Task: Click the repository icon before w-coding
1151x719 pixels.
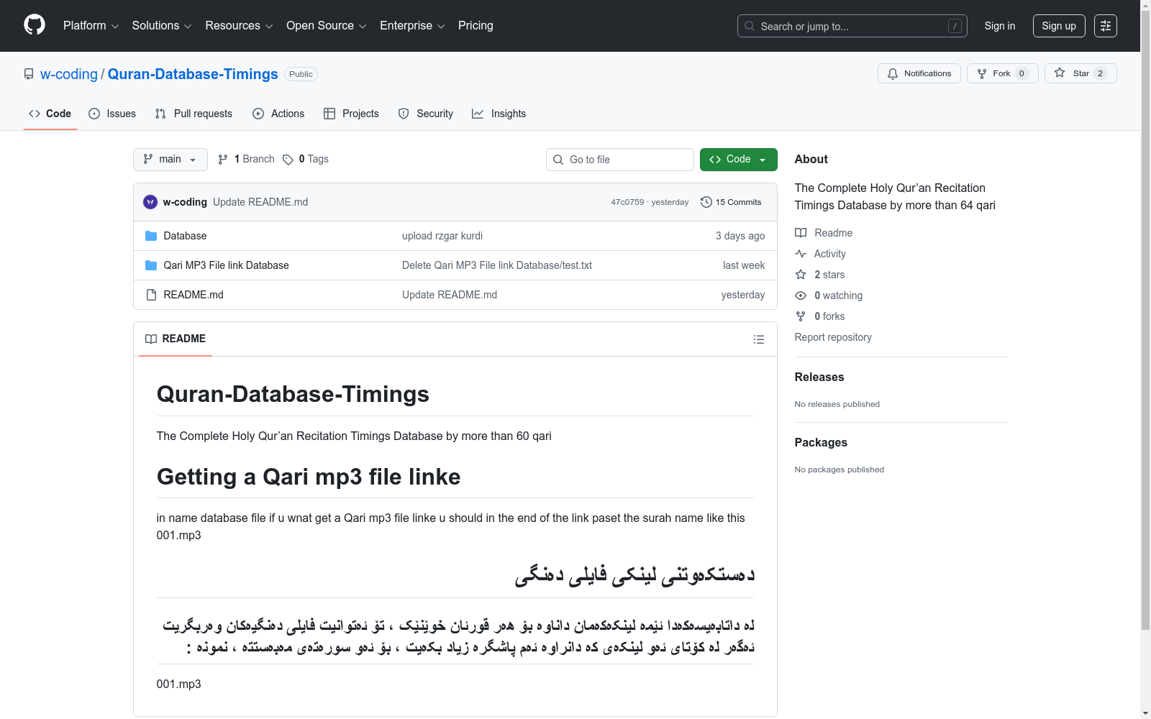Action: point(29,74)
